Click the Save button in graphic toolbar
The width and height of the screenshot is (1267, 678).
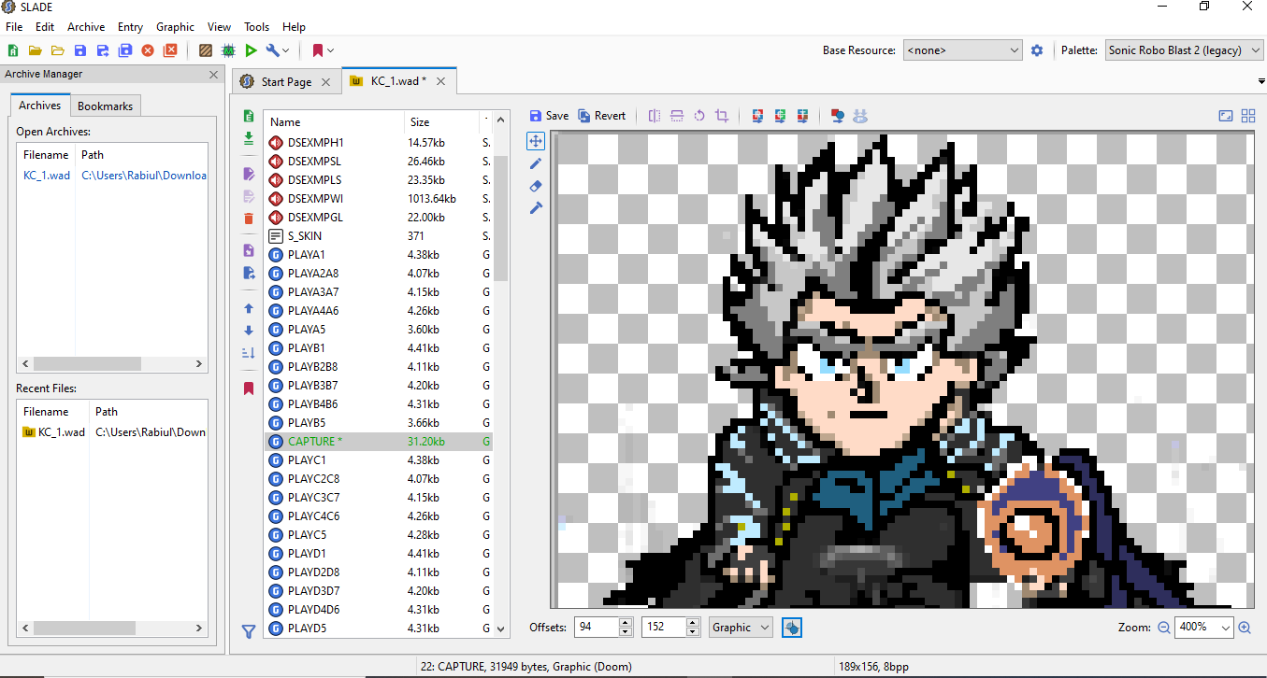549,116
